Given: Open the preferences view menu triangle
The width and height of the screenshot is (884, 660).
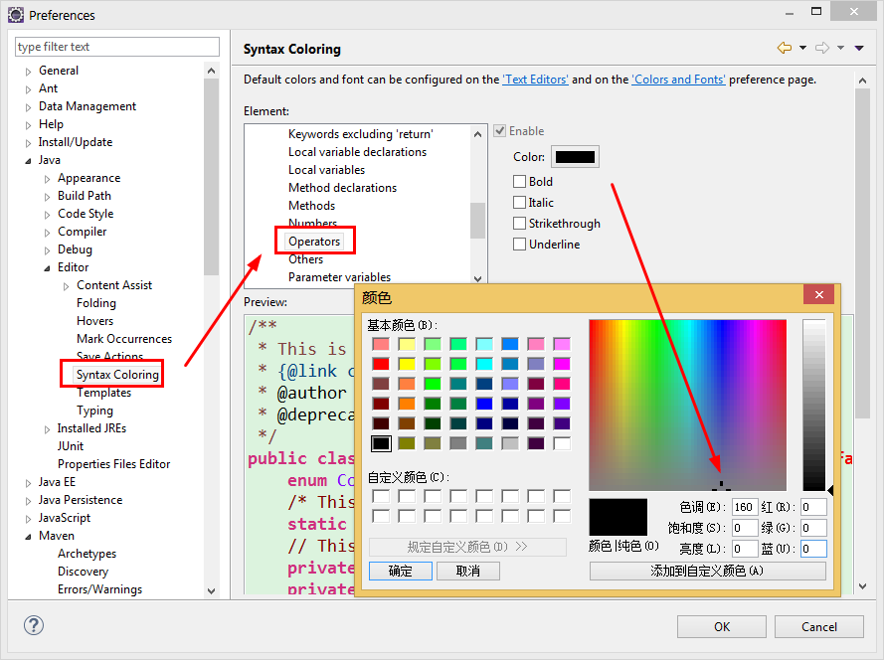Looking at the screenshot, I should [x=859, y=48].
